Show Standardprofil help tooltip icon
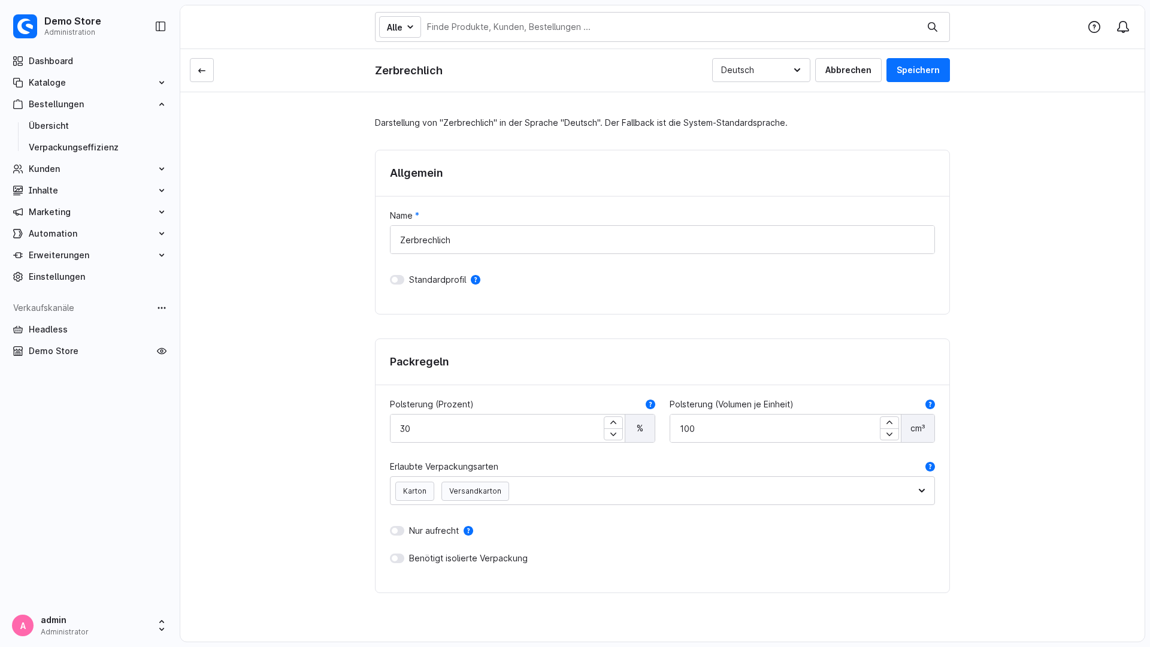 click(476, 280)
